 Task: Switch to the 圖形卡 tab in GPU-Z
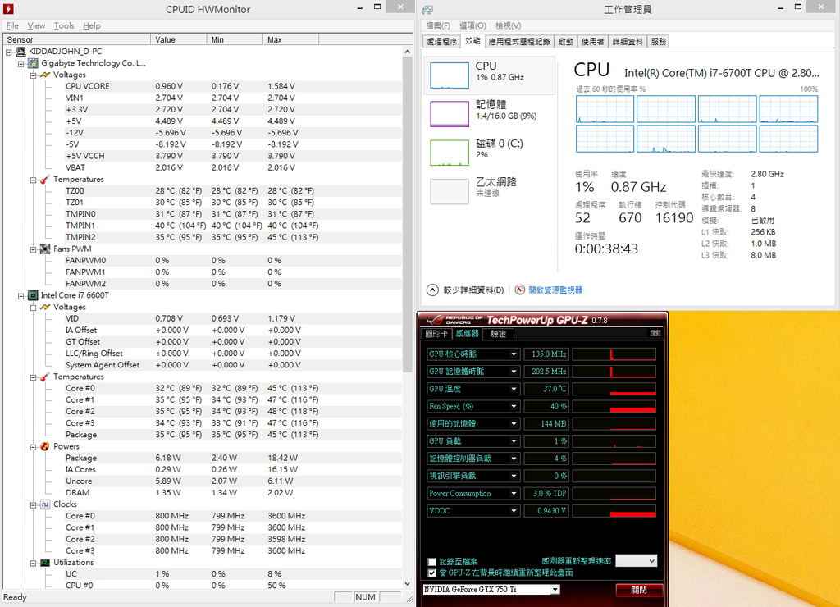pyautogui.click(x=436, y=334)
